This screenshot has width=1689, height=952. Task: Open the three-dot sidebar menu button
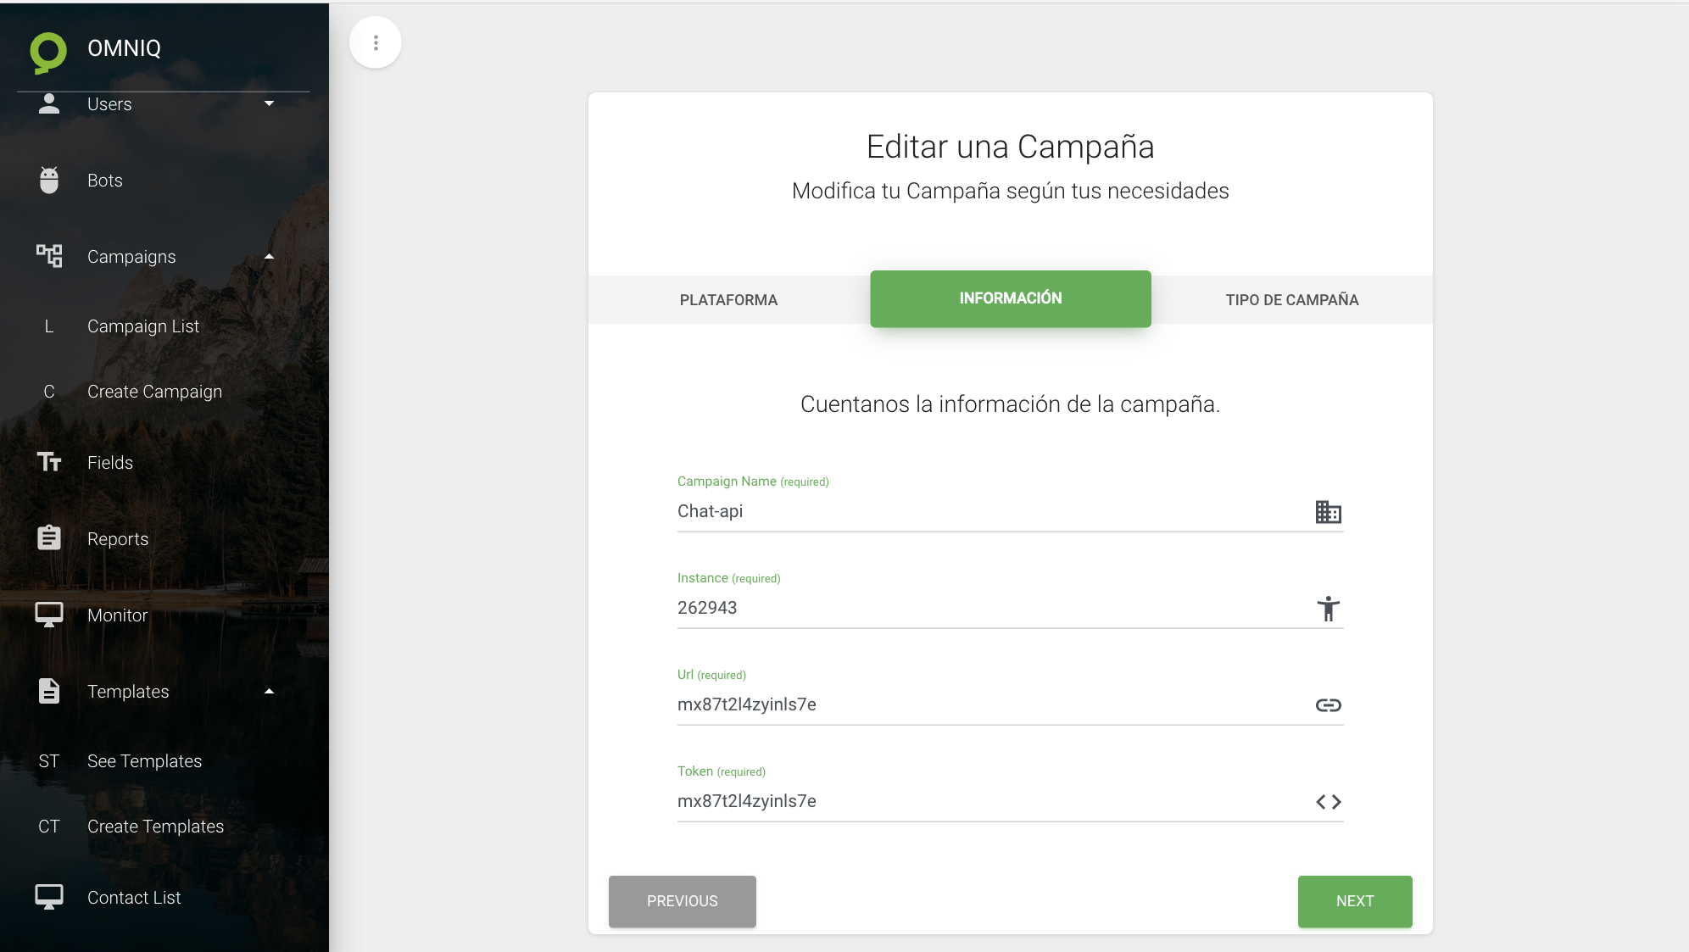click(376, 42)
